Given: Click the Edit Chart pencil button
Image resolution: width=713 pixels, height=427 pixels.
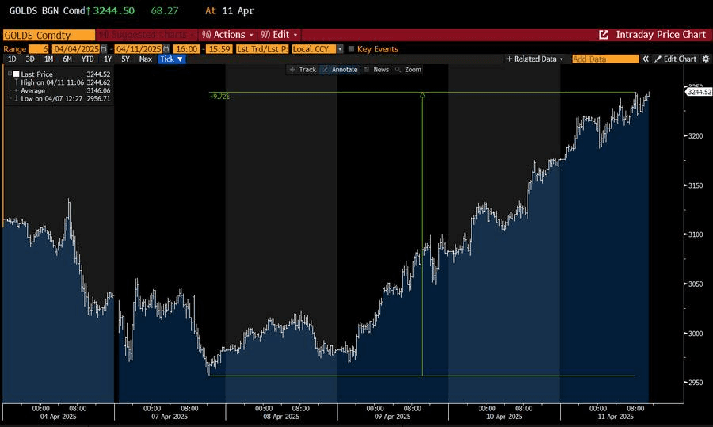Looking at the screenshot, I should (675, 59).
